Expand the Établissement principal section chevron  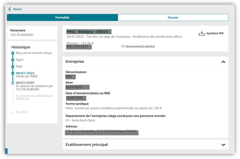[223, 145]
